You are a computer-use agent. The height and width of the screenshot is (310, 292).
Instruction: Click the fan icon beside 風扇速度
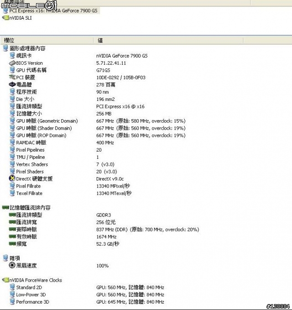point(12,265)
